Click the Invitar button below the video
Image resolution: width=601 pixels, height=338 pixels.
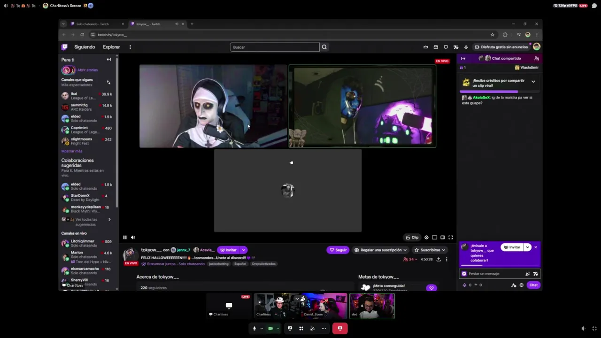[228, 250]
